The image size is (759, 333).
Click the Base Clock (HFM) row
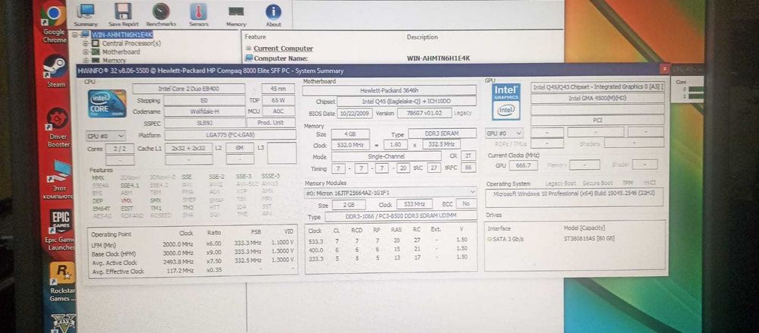point(192,253)
